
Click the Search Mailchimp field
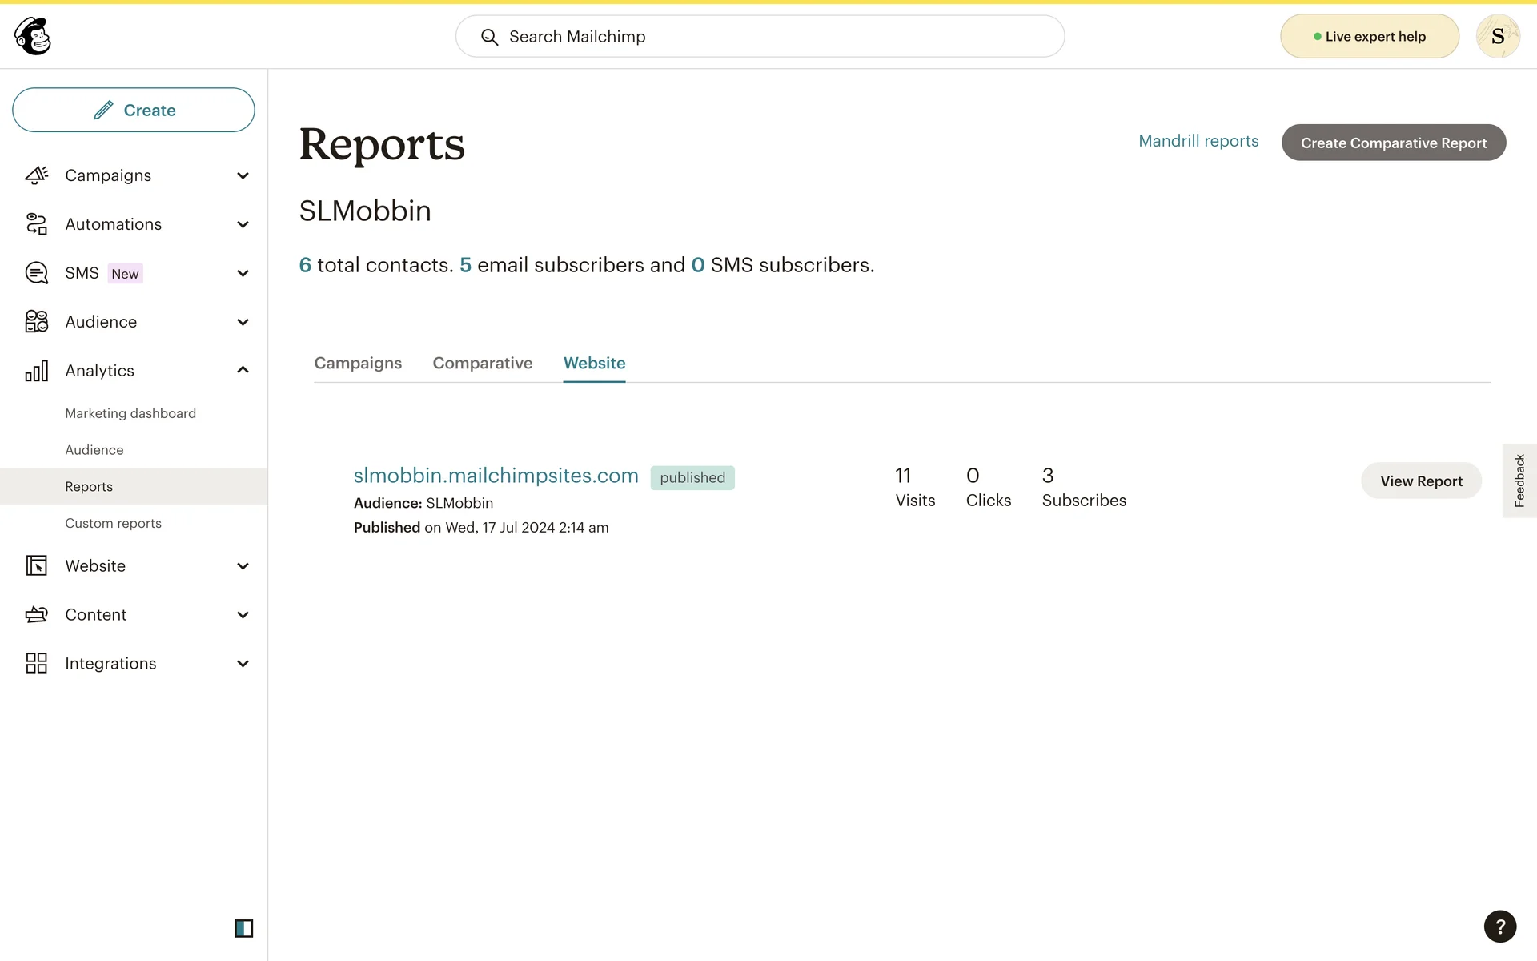[760, 37]
